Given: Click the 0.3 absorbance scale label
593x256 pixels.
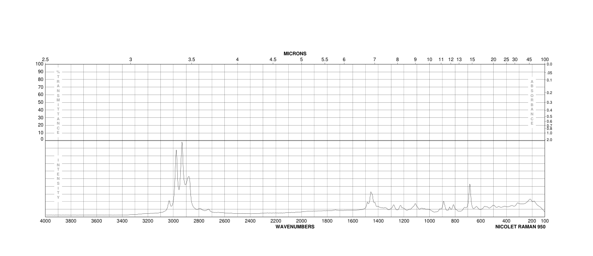Looking at the screenshot, I should (549, 102).
